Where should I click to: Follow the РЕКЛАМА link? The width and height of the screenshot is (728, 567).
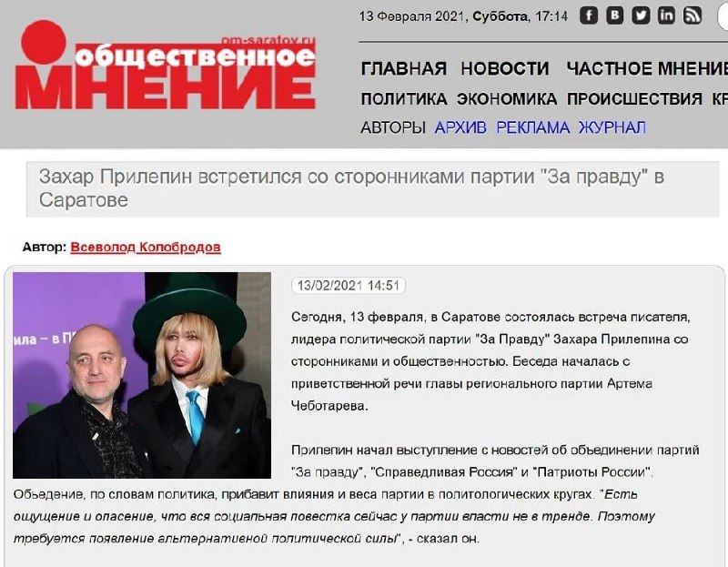coord(532,127)
